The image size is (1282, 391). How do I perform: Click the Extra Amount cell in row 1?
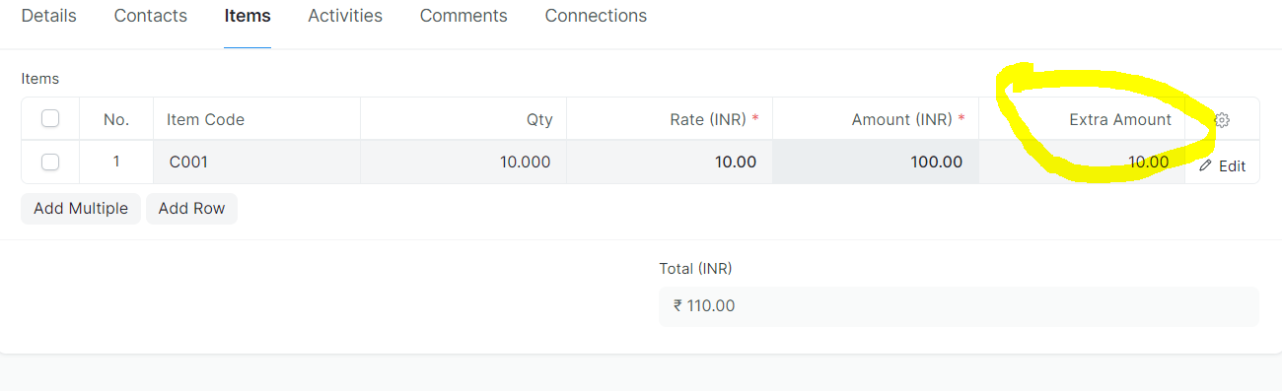click(x=1082, y=163)
